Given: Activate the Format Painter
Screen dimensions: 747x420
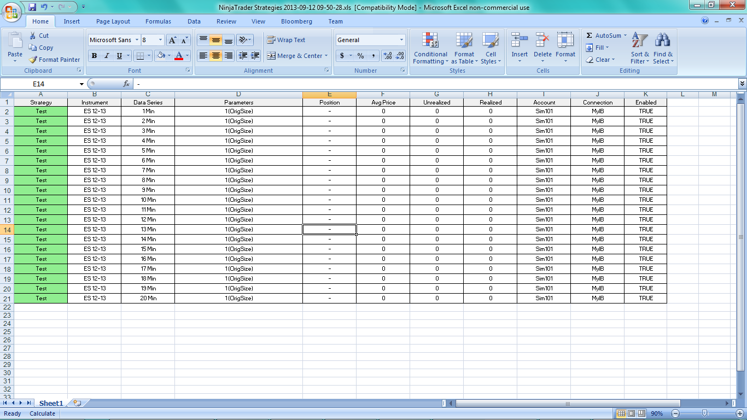Looking at the screenshot, I should [x=54, y=60].
